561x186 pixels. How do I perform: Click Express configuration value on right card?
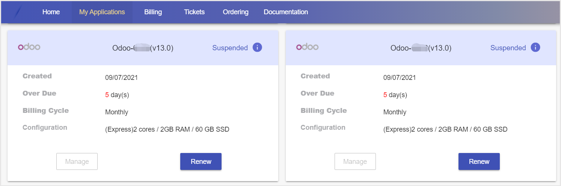tap(445, 130)
